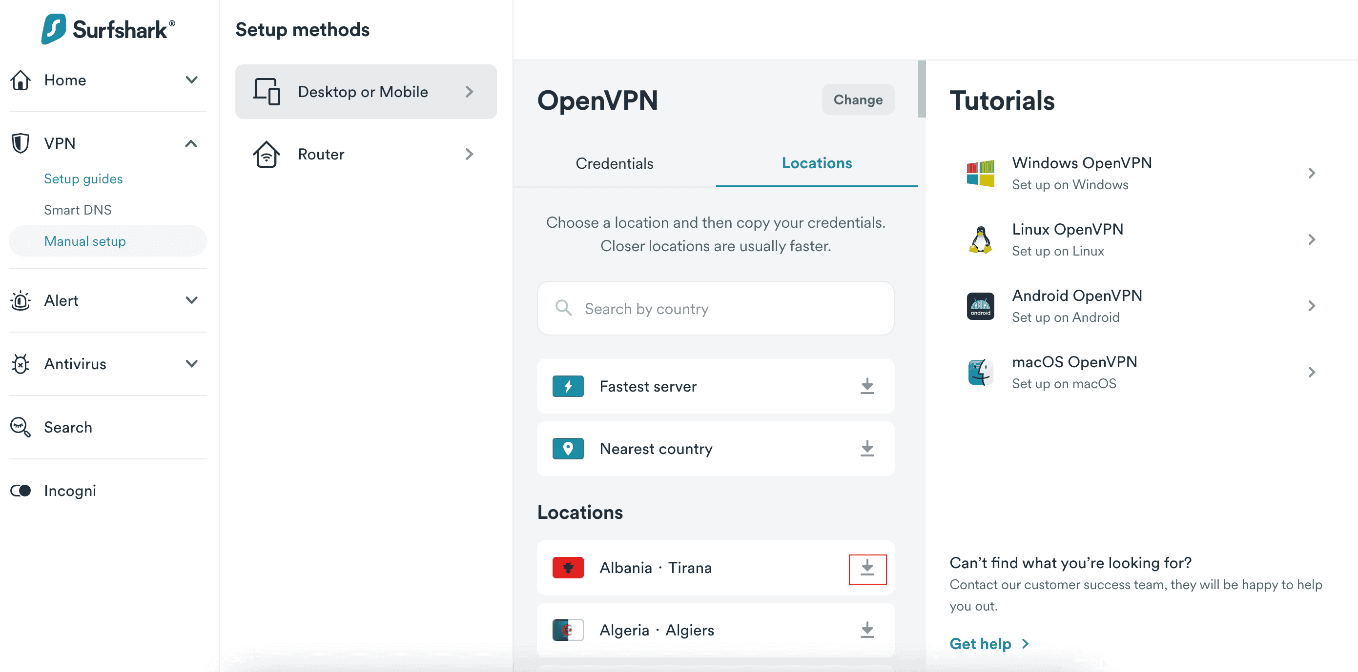Click the Antivirus bug icon
1358x672 pixels.
[21, 364]
